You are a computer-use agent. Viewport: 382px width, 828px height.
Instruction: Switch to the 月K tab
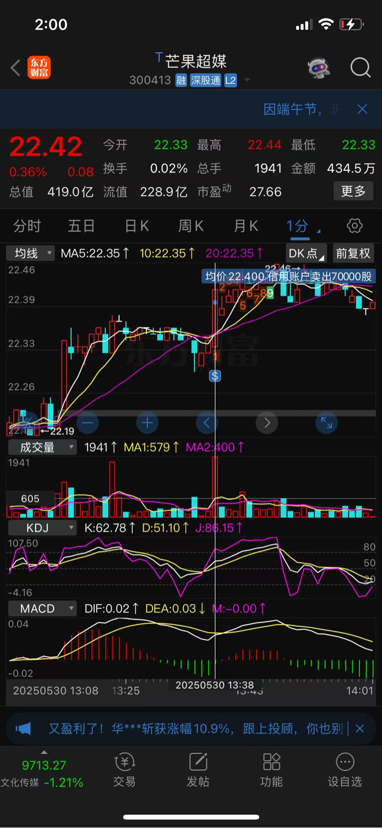tap(246, 226)
